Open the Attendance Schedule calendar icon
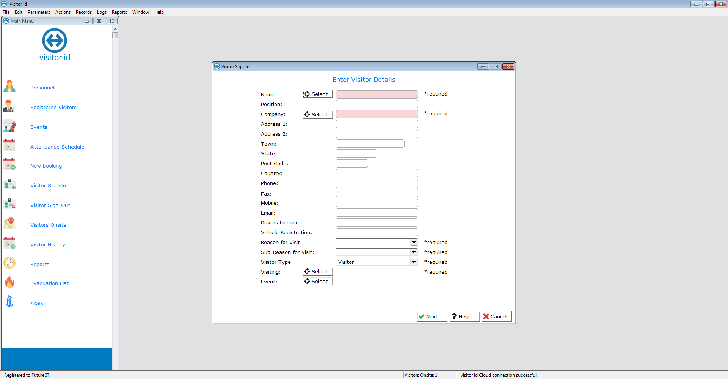 click(x=9, y=146)
